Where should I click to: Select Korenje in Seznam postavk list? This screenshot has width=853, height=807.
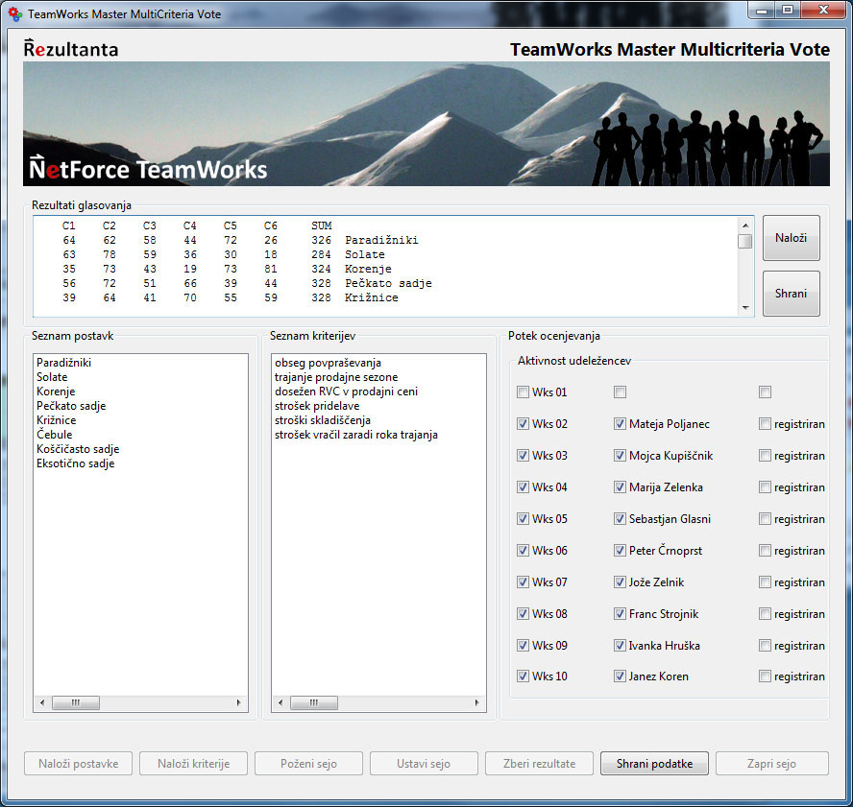56,392
